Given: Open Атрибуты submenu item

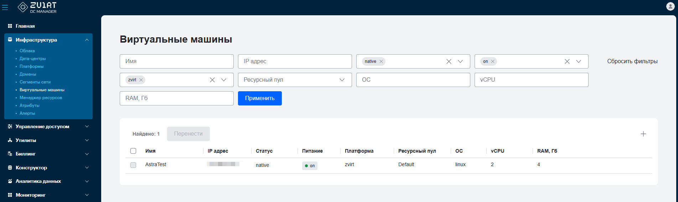Looking at the screenshot, I should (x=30, y=105).
